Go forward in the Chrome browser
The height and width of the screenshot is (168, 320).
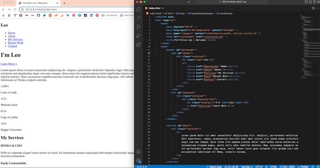coord(9,9)
